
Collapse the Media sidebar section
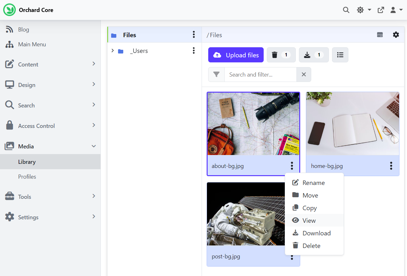click(50, 146)
